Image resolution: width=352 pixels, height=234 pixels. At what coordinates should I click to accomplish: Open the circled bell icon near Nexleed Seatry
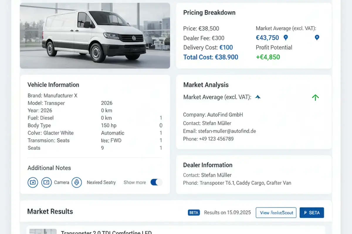[x=77, y=182]
